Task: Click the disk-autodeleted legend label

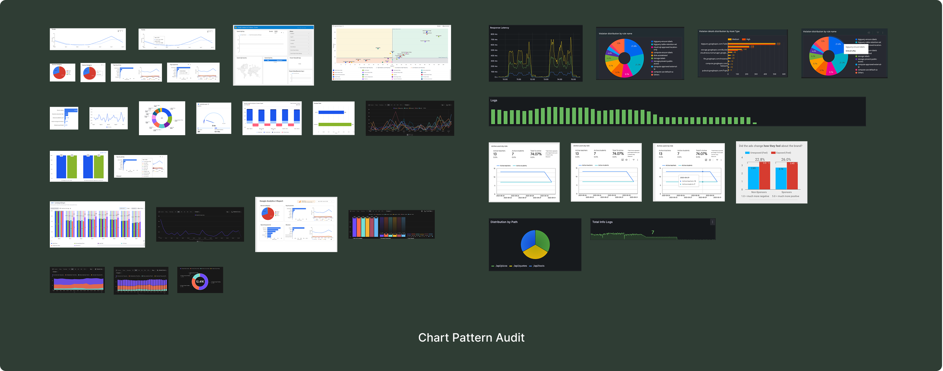Action: click(660, 55)
